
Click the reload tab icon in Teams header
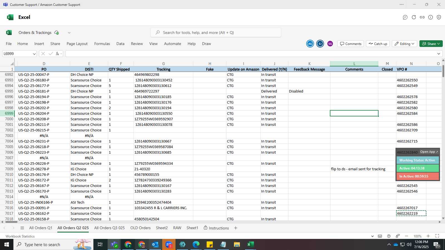[x=414, y=17]
